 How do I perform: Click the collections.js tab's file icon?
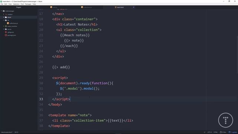pos(82,7)
